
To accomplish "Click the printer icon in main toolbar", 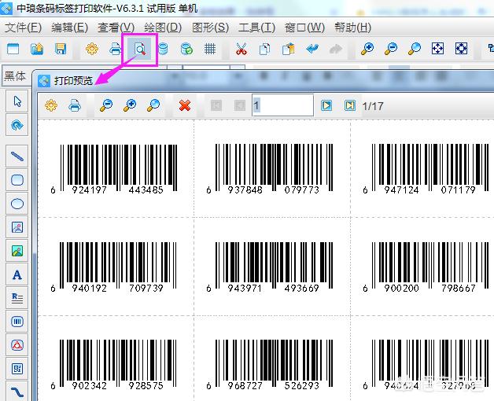I will [115, 50].
